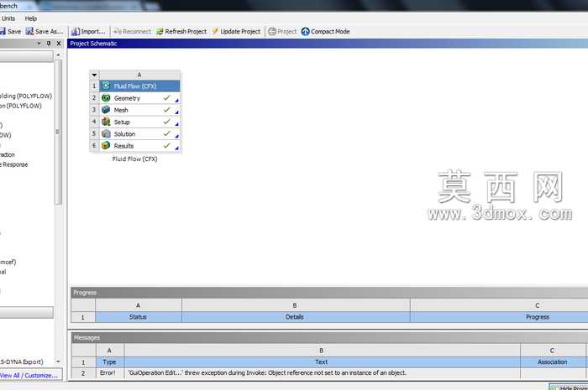Screen dimensions: 588x390
Task: Click the Compact Mode icon
Action: 305,31
